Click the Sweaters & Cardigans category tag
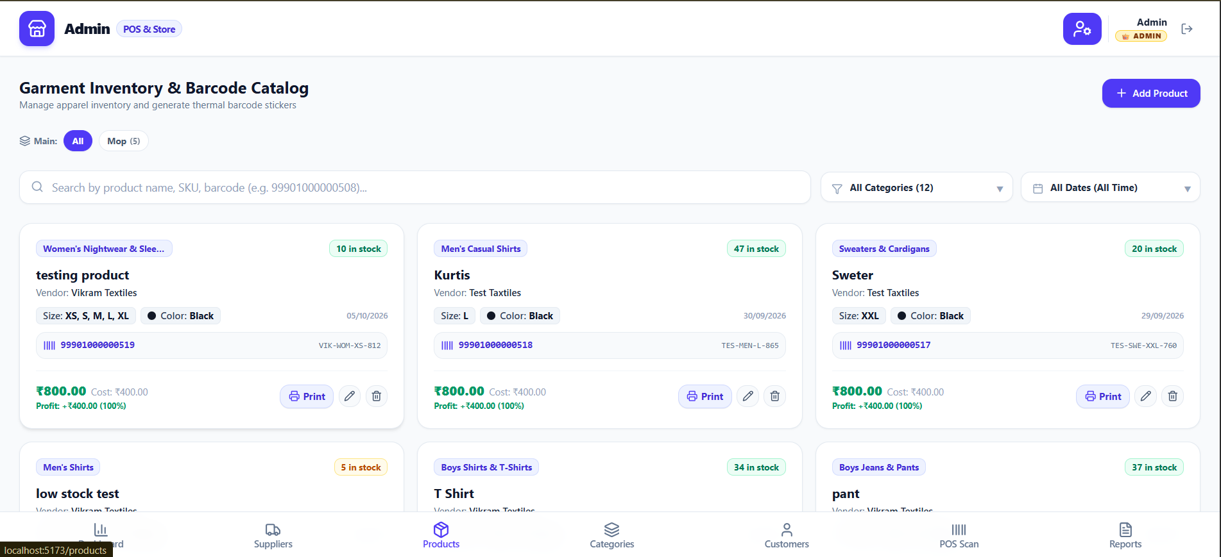This screenshot has width=1221, height=557. click(884, 249)
